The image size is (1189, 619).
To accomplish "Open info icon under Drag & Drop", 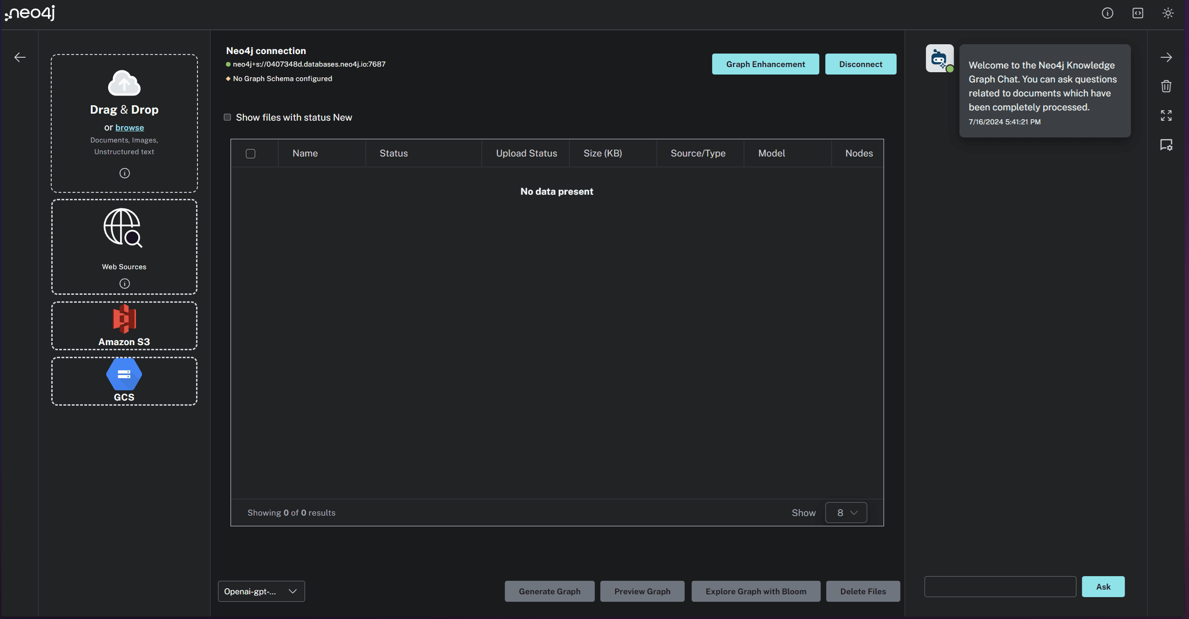I will click(124, 173).
